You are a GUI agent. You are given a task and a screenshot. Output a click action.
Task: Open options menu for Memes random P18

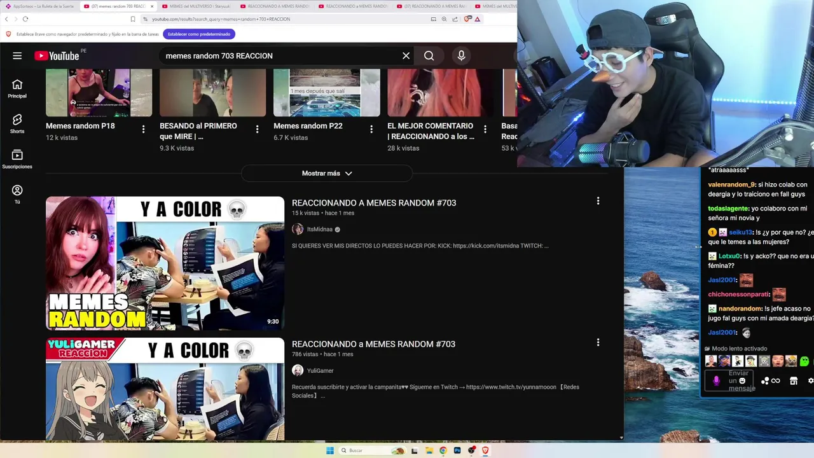tap(143, 129)
